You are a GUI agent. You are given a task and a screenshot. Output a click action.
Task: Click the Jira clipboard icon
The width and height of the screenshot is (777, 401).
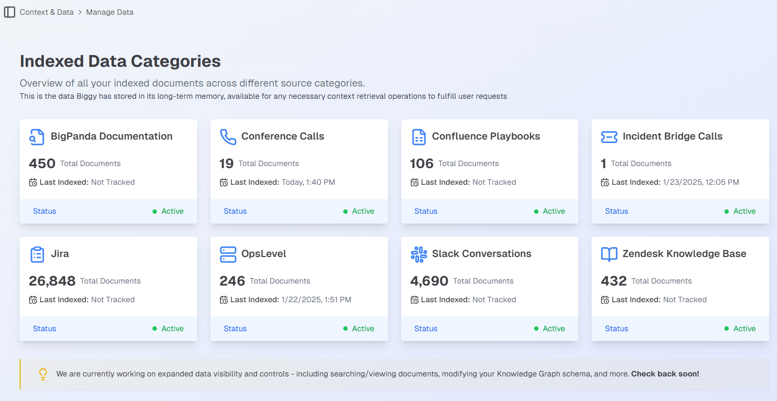pos(37,254)
